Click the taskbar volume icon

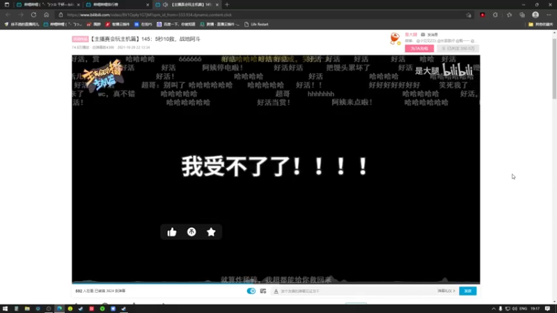coord(515,309)
